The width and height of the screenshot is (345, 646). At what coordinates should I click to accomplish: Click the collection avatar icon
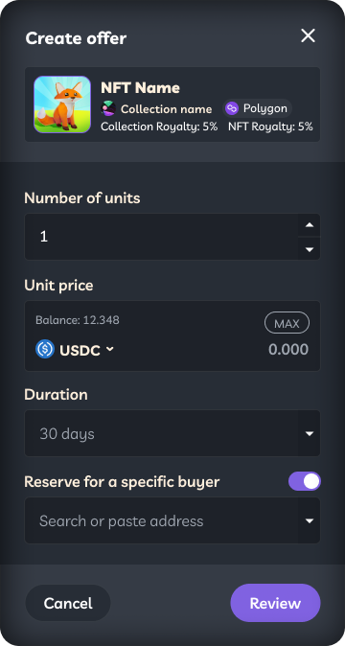pyautogui.click(x=108, y=108)
